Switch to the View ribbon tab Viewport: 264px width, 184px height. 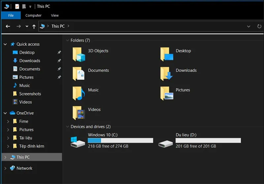coord(55,15)
